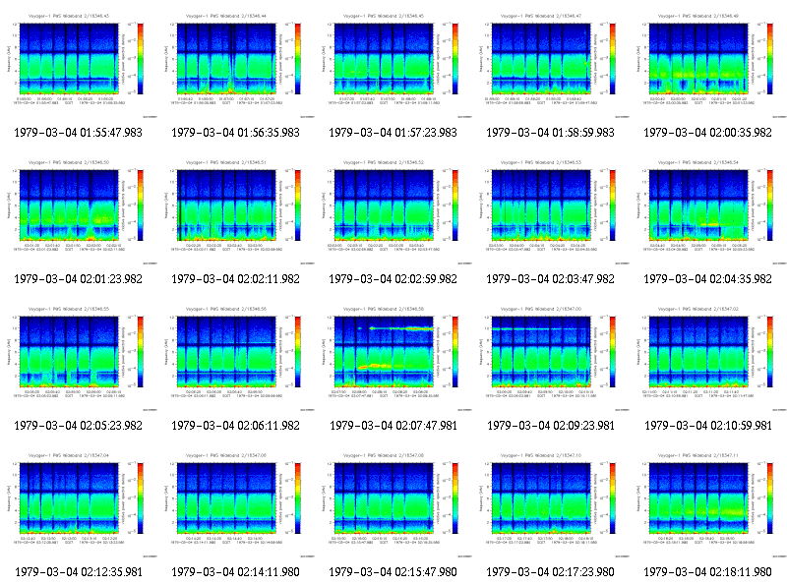Click the caption text 1979-03-04 02:10:59.981

pos(707,426)
